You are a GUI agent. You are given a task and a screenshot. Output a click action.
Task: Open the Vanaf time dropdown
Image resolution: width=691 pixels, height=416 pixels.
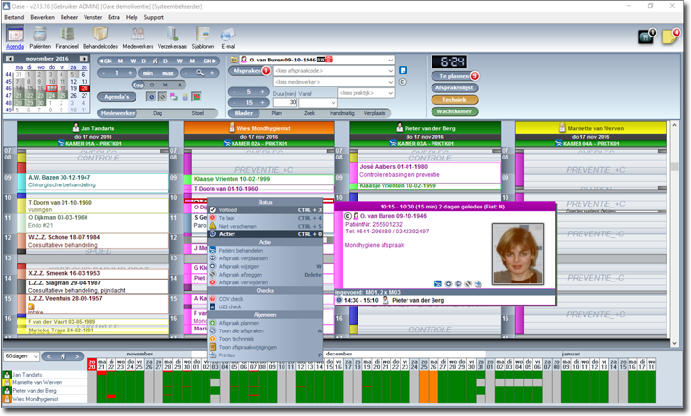point(333,103)
